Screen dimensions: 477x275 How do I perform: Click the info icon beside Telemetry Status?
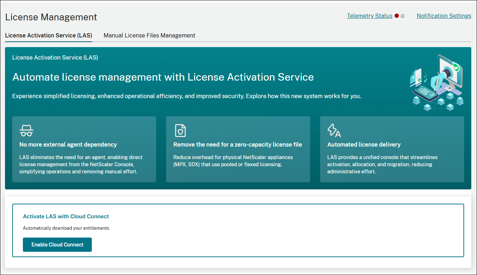(x=402, y=16)
